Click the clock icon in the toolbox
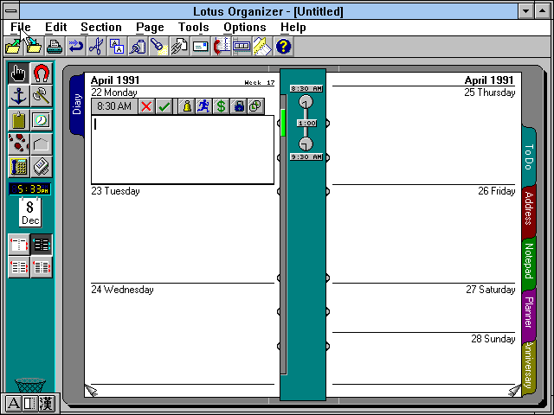The image size is (554, 415). (x=42, y=120)
